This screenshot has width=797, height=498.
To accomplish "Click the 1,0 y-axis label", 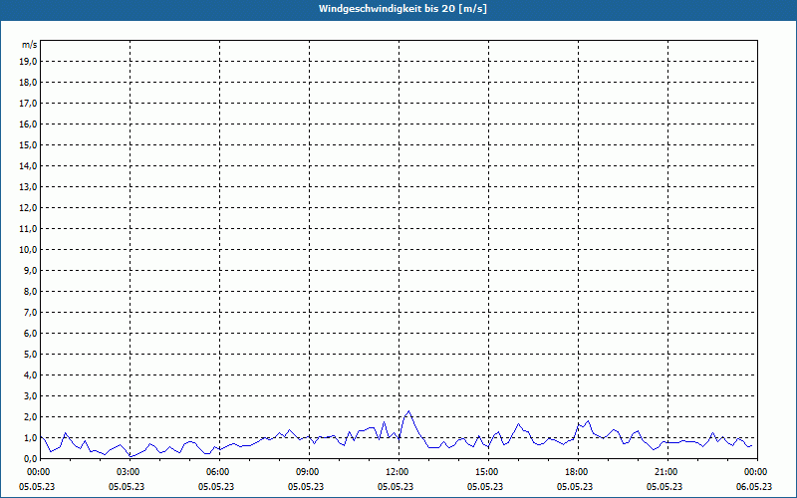I will 31,438.
